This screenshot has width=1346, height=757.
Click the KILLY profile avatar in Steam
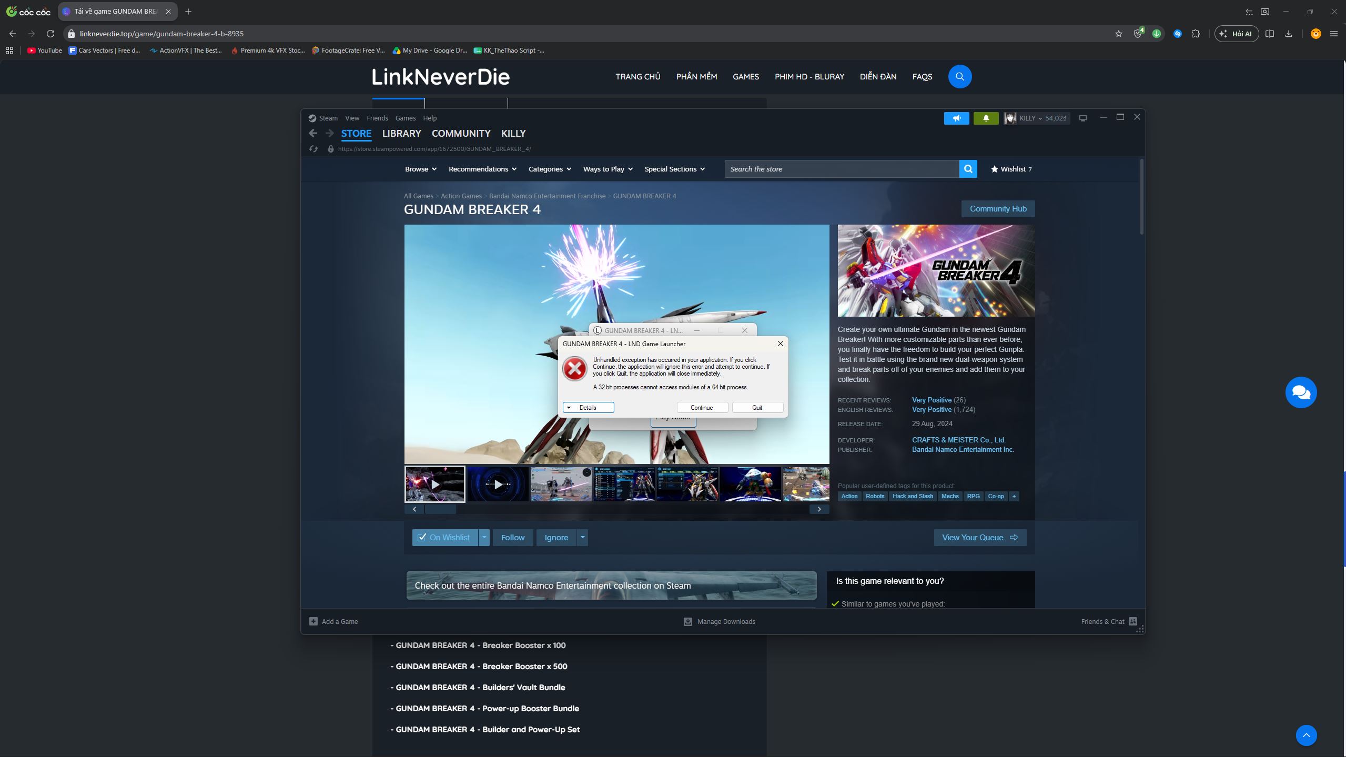coord(1010,118)
